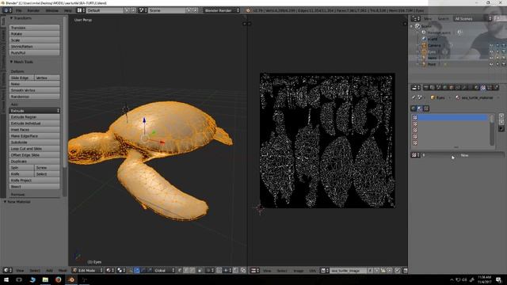
Task: Switch to vertex select mode
Action: [x=180, y=270]
